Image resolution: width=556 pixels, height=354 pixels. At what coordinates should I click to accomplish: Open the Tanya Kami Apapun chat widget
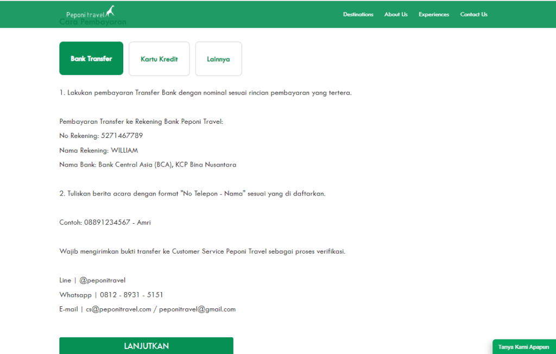[523, 347]
